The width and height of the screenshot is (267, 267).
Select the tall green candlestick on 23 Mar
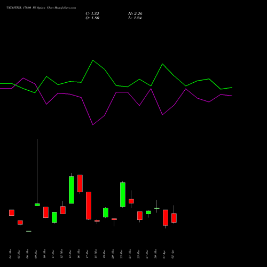click(123, 194)
